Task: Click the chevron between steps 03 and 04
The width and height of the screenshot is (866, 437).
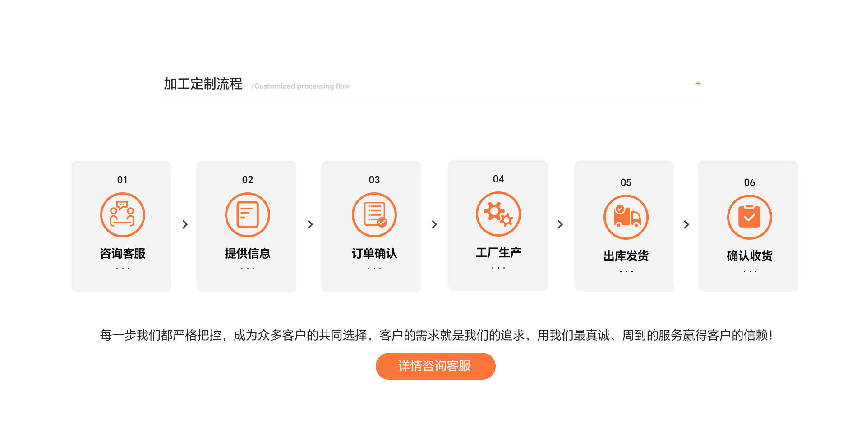Action: tap(434, 224)
